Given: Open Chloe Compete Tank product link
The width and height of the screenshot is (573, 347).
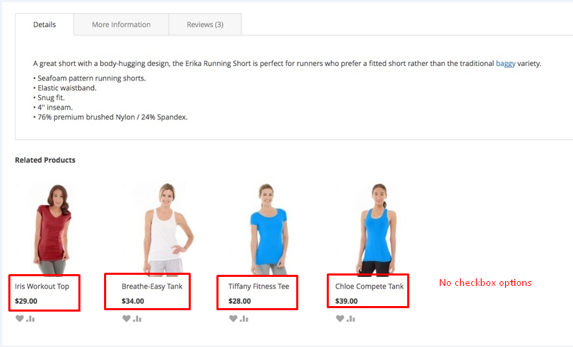Looking at the screenshot, I should (370, 287).
